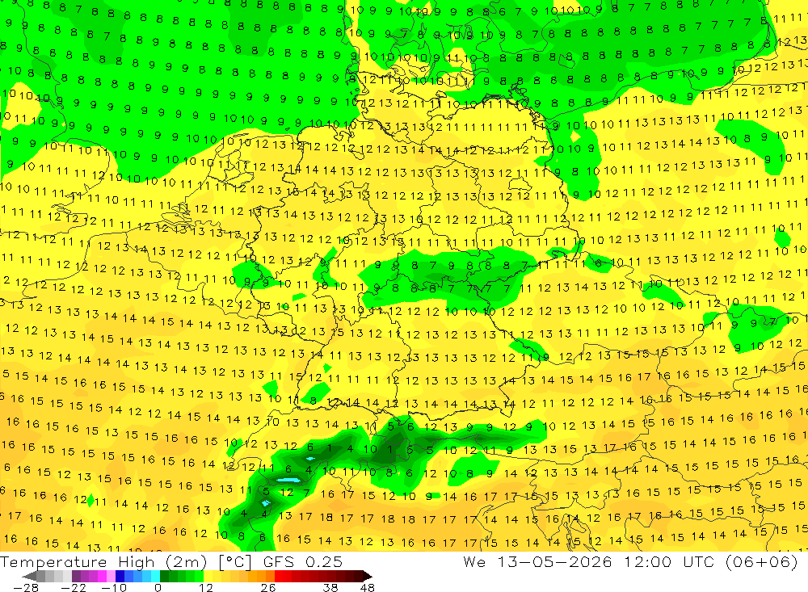Click the '-22' legend value
The image size is (808, 592).
pyautogui.click(x=74, y=587)
